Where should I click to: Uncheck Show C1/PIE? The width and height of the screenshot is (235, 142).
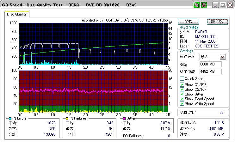point(182,84)
